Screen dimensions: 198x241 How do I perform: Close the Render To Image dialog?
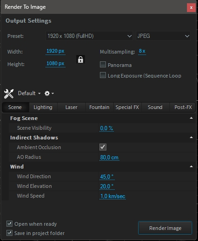tap(191, 7)
